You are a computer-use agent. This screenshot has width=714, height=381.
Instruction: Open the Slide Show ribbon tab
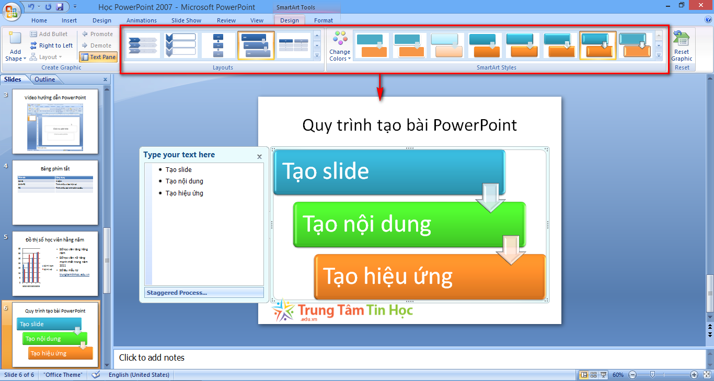click(x=187, y=20)
